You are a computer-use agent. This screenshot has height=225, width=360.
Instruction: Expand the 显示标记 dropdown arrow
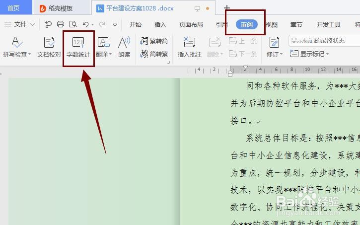(x=327, y=54)
